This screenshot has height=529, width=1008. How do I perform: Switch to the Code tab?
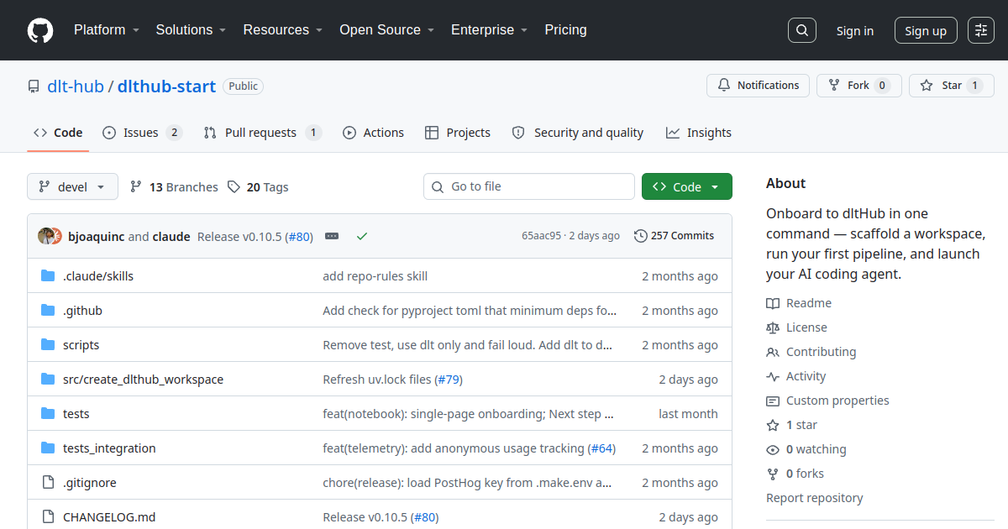(x=58, y=133)
